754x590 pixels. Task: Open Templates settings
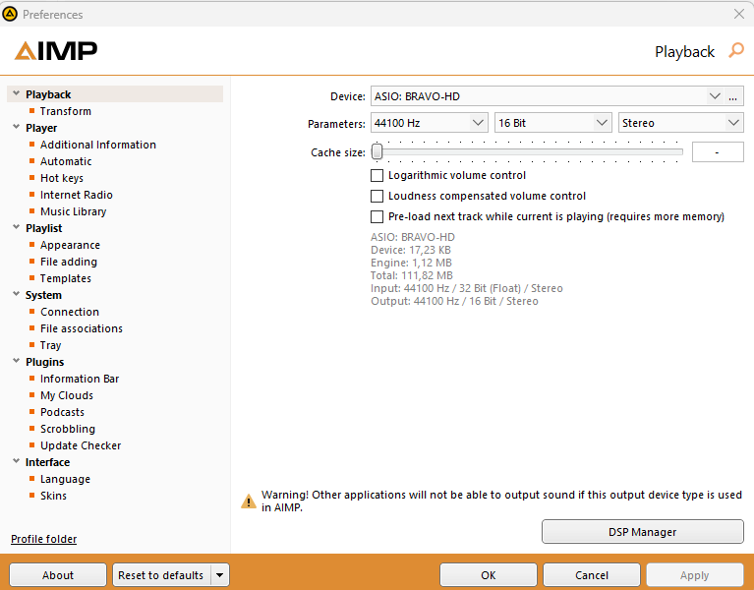[x=66, y=278]
